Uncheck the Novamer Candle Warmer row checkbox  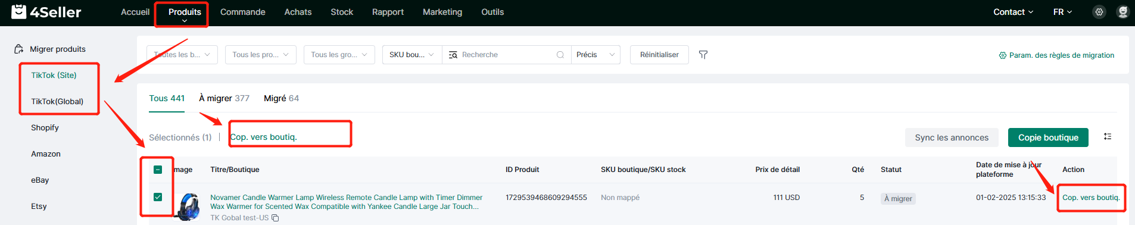(158, 197)
